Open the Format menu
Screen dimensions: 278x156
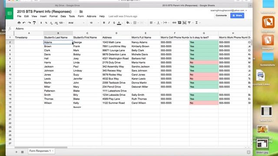pos(53,16)
